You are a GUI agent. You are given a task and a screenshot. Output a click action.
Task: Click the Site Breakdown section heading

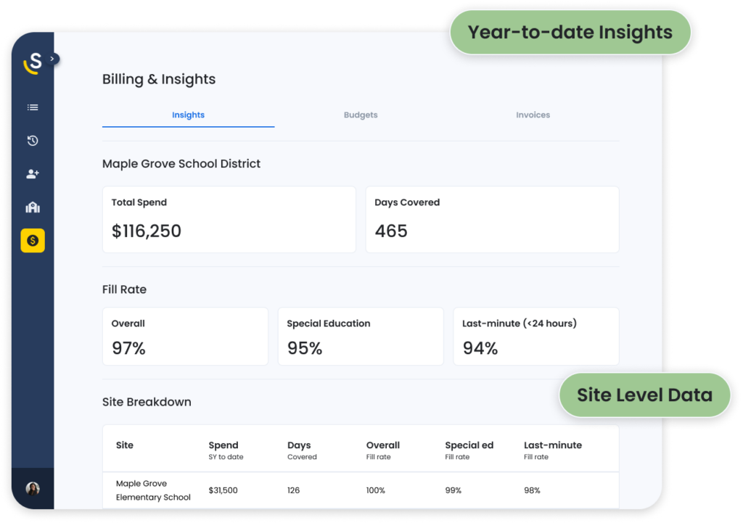tap(147, 402)
